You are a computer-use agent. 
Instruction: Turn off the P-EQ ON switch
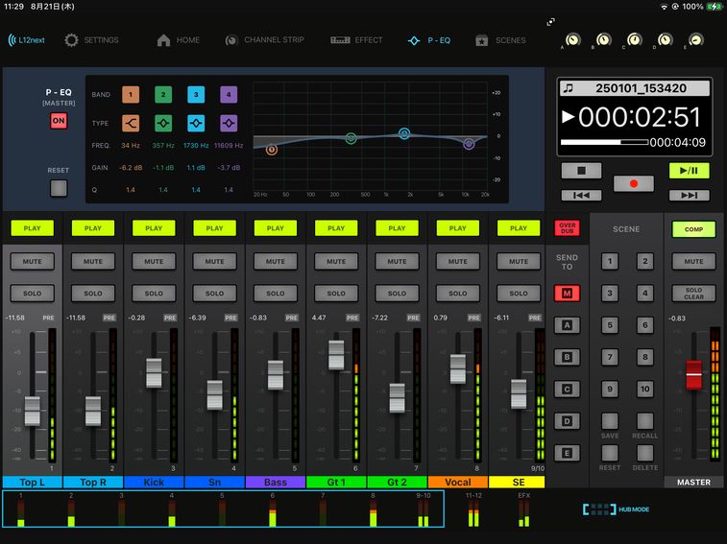pos(60,121)
